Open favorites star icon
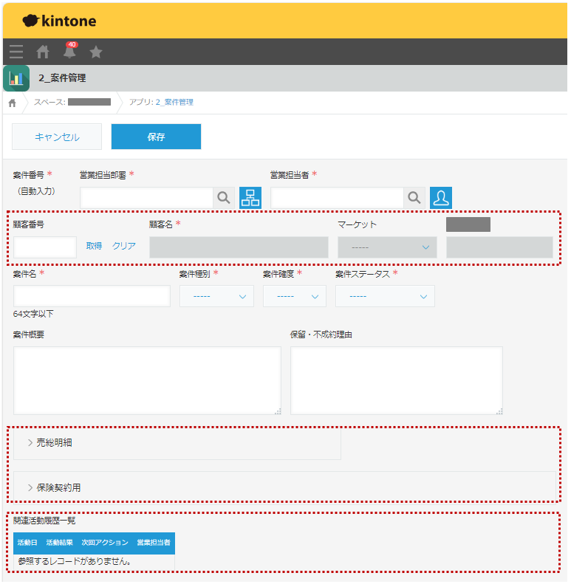Screen dimensions: 571x587 (96, 52)
